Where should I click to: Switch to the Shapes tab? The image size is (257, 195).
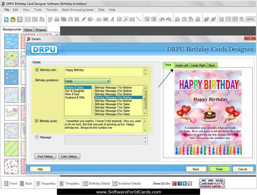[x=41, y=30]
